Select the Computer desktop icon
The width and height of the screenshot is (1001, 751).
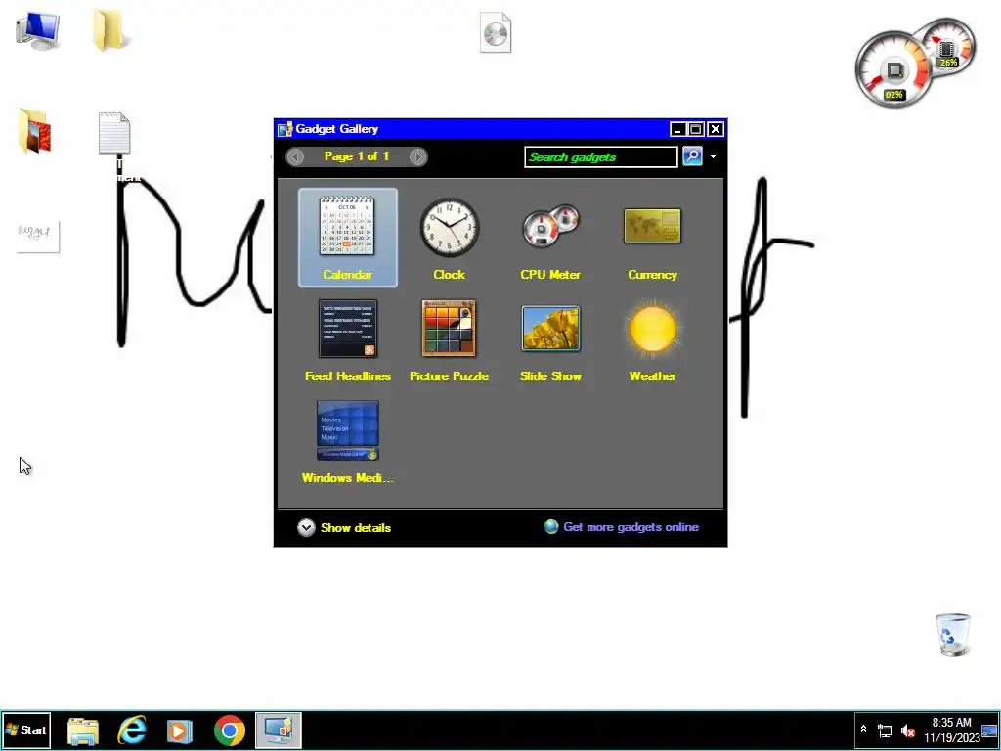click(38, 30)
